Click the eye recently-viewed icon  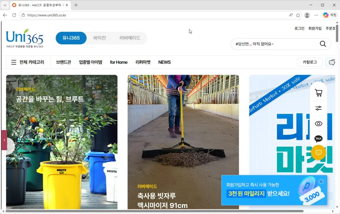point(318,123)
